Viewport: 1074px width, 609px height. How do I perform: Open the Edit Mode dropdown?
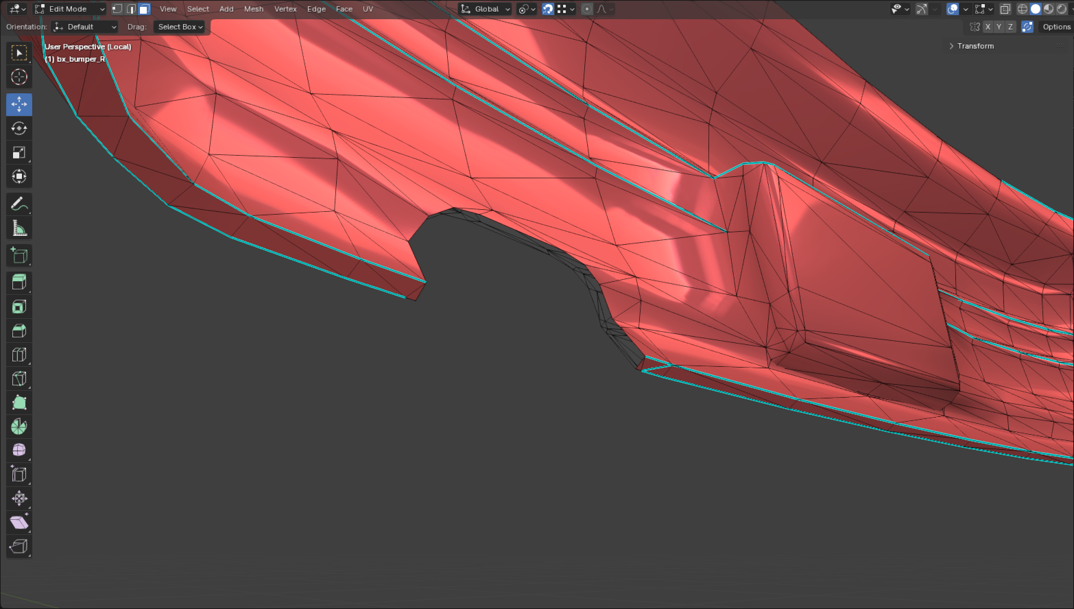[69, 9]
